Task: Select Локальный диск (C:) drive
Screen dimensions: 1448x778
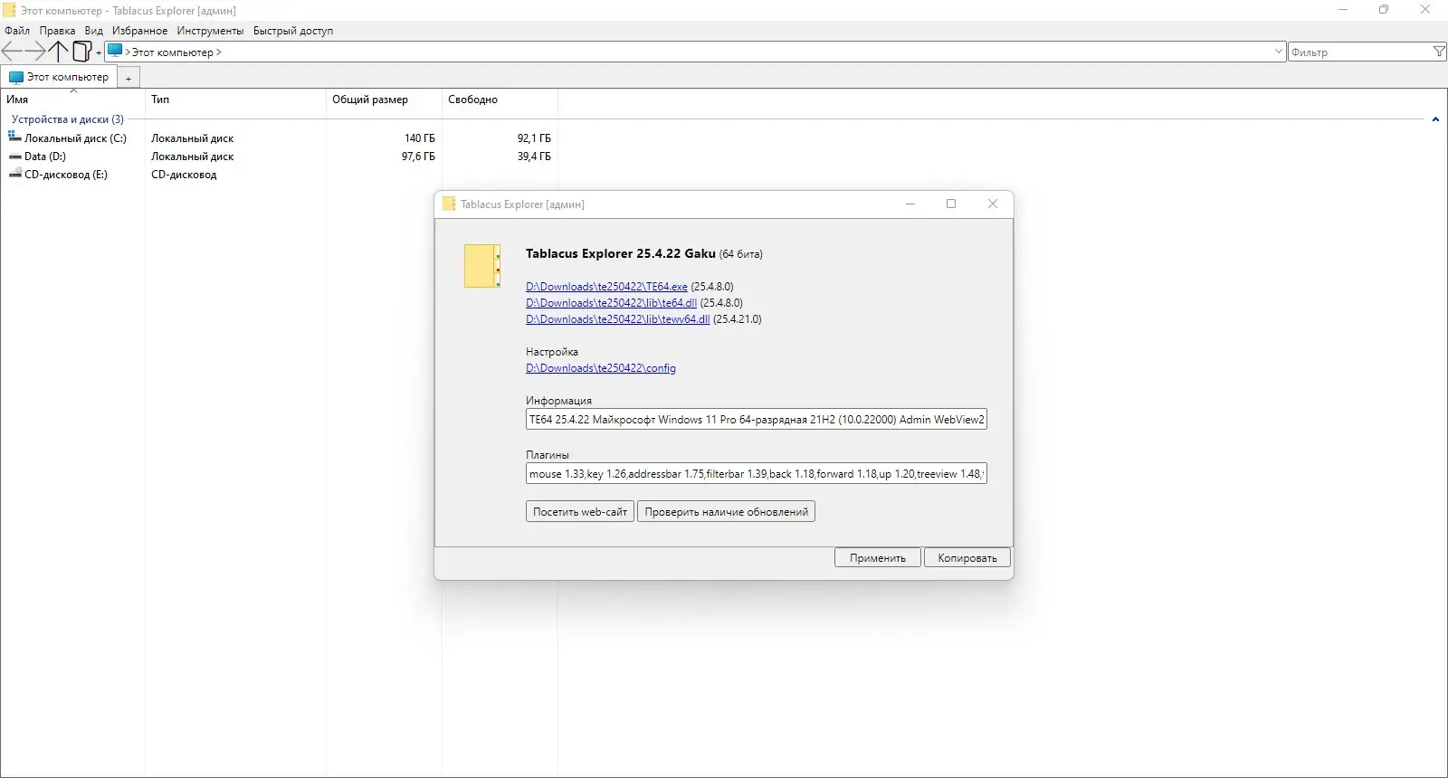Action: 75,138
